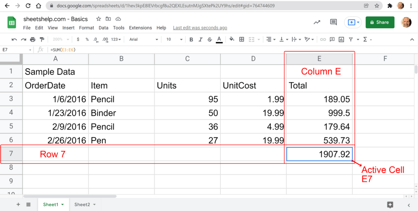This screenshot has width=418, height=211.
Task: Open the Format menu
Action: pos(87,28)
